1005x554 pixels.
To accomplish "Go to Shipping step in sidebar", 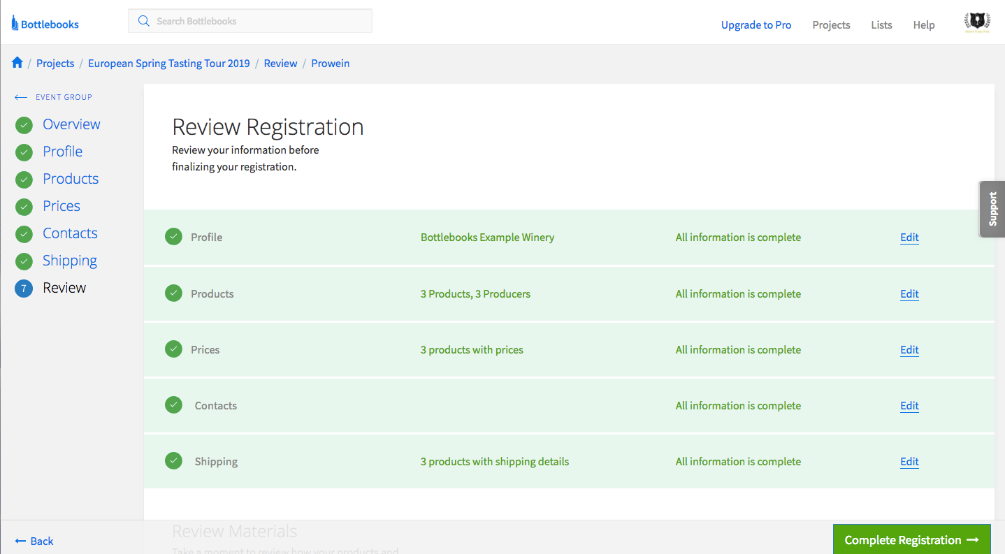I will [70, 261].
